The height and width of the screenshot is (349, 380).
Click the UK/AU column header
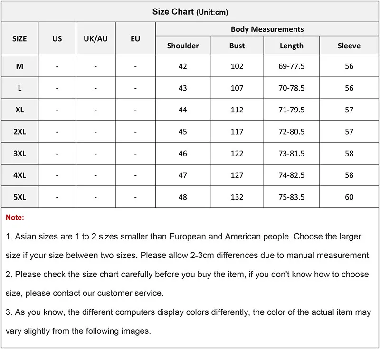(95, 38)
